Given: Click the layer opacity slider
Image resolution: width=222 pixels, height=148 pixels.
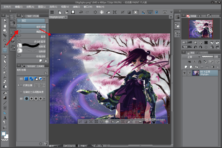Looking at the screenshot, I should coord(207,57).
